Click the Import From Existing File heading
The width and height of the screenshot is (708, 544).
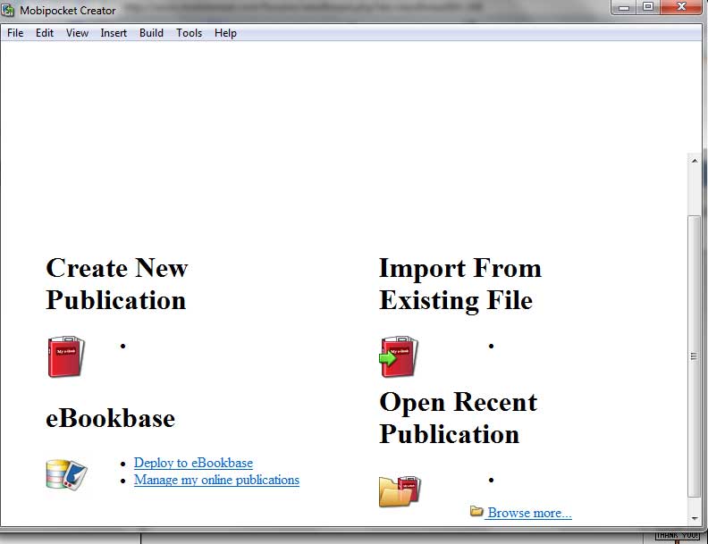click(460, 284)
